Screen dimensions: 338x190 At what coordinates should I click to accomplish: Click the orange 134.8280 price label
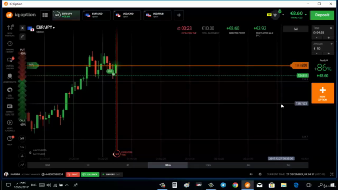300,65
